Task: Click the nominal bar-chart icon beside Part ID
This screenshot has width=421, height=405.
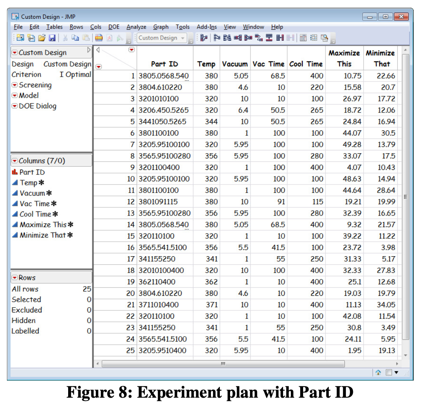Action: [15, 172]
